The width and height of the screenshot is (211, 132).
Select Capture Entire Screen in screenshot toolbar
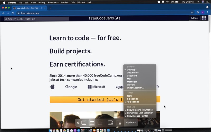[84, 123]
